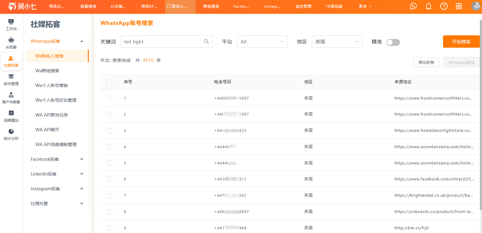
Task: Switch to the 数据搜索 tab
Action: pos(88,6)
